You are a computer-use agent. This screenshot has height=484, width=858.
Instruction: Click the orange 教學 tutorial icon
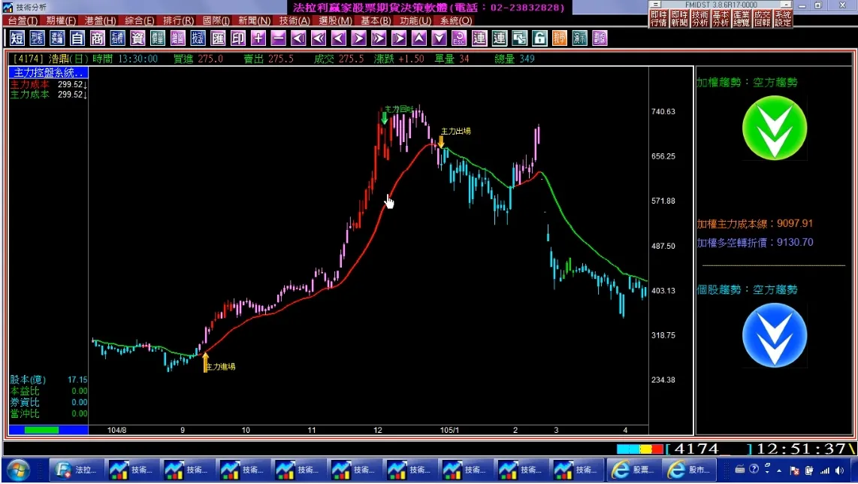[x=559, y=38]
